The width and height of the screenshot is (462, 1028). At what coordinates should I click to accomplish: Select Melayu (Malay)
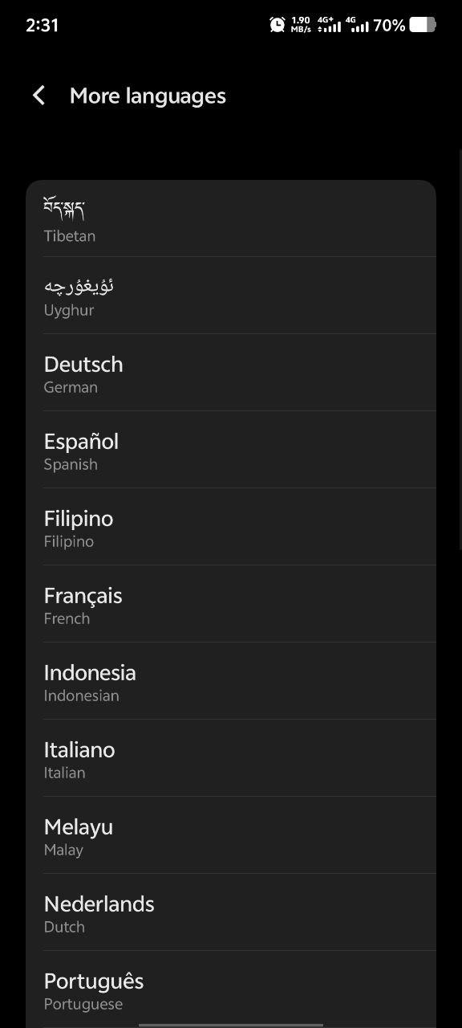pos(231,835)
